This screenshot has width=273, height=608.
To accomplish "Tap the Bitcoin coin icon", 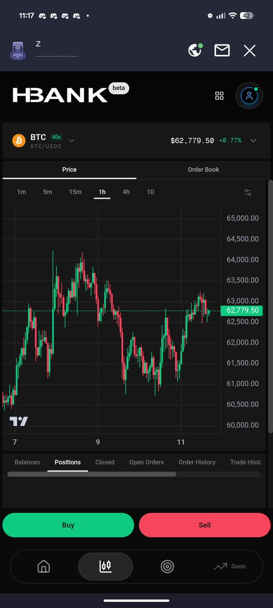I will click(19, 140).
